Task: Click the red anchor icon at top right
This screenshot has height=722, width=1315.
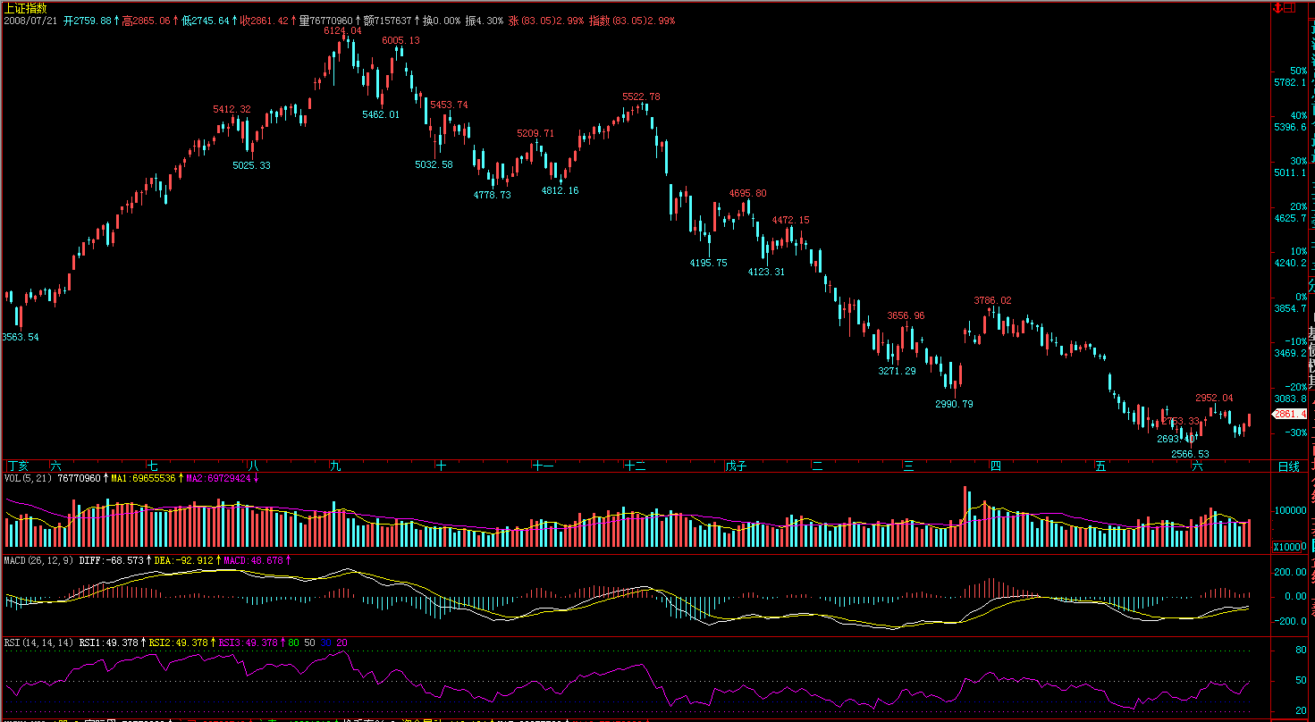Action: (1277, 7)
